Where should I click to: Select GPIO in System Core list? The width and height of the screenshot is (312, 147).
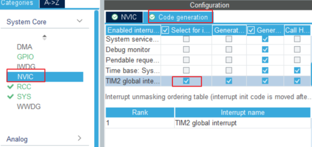[x=25, y=57]
